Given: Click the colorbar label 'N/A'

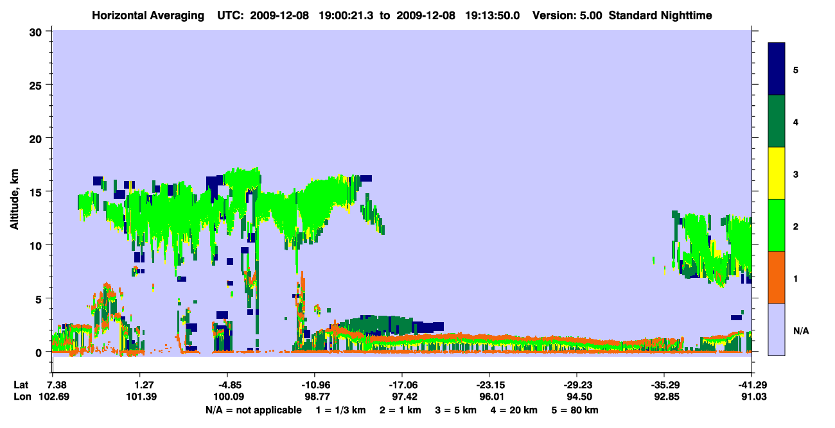Looking at the screenshot, I should (x=800, y=331).
